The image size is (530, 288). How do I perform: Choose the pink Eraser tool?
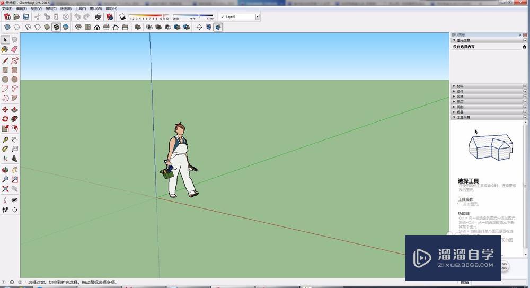coord(14,49)
